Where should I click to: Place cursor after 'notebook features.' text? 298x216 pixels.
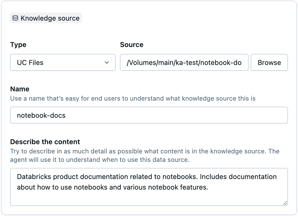tap(209, 187)
